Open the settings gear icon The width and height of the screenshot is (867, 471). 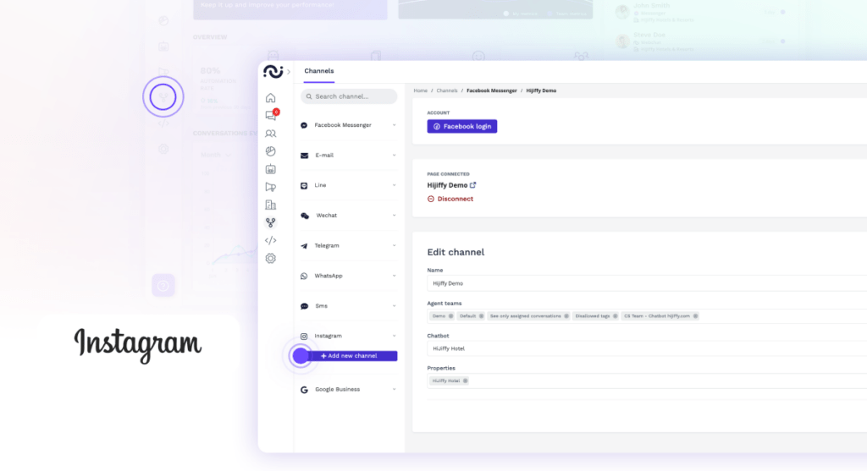(270, 258)
